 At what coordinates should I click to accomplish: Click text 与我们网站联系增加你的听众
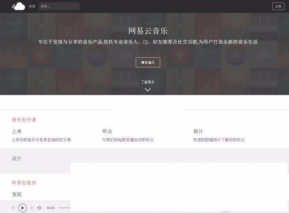click(x=128, y=140)
